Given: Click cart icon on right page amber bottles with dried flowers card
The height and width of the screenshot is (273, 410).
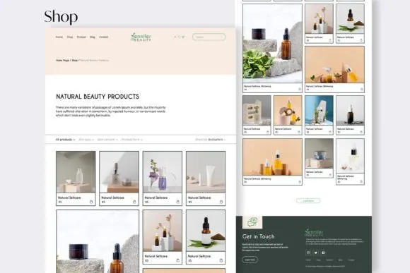Looking at the screenshot, I should (330, 40).
